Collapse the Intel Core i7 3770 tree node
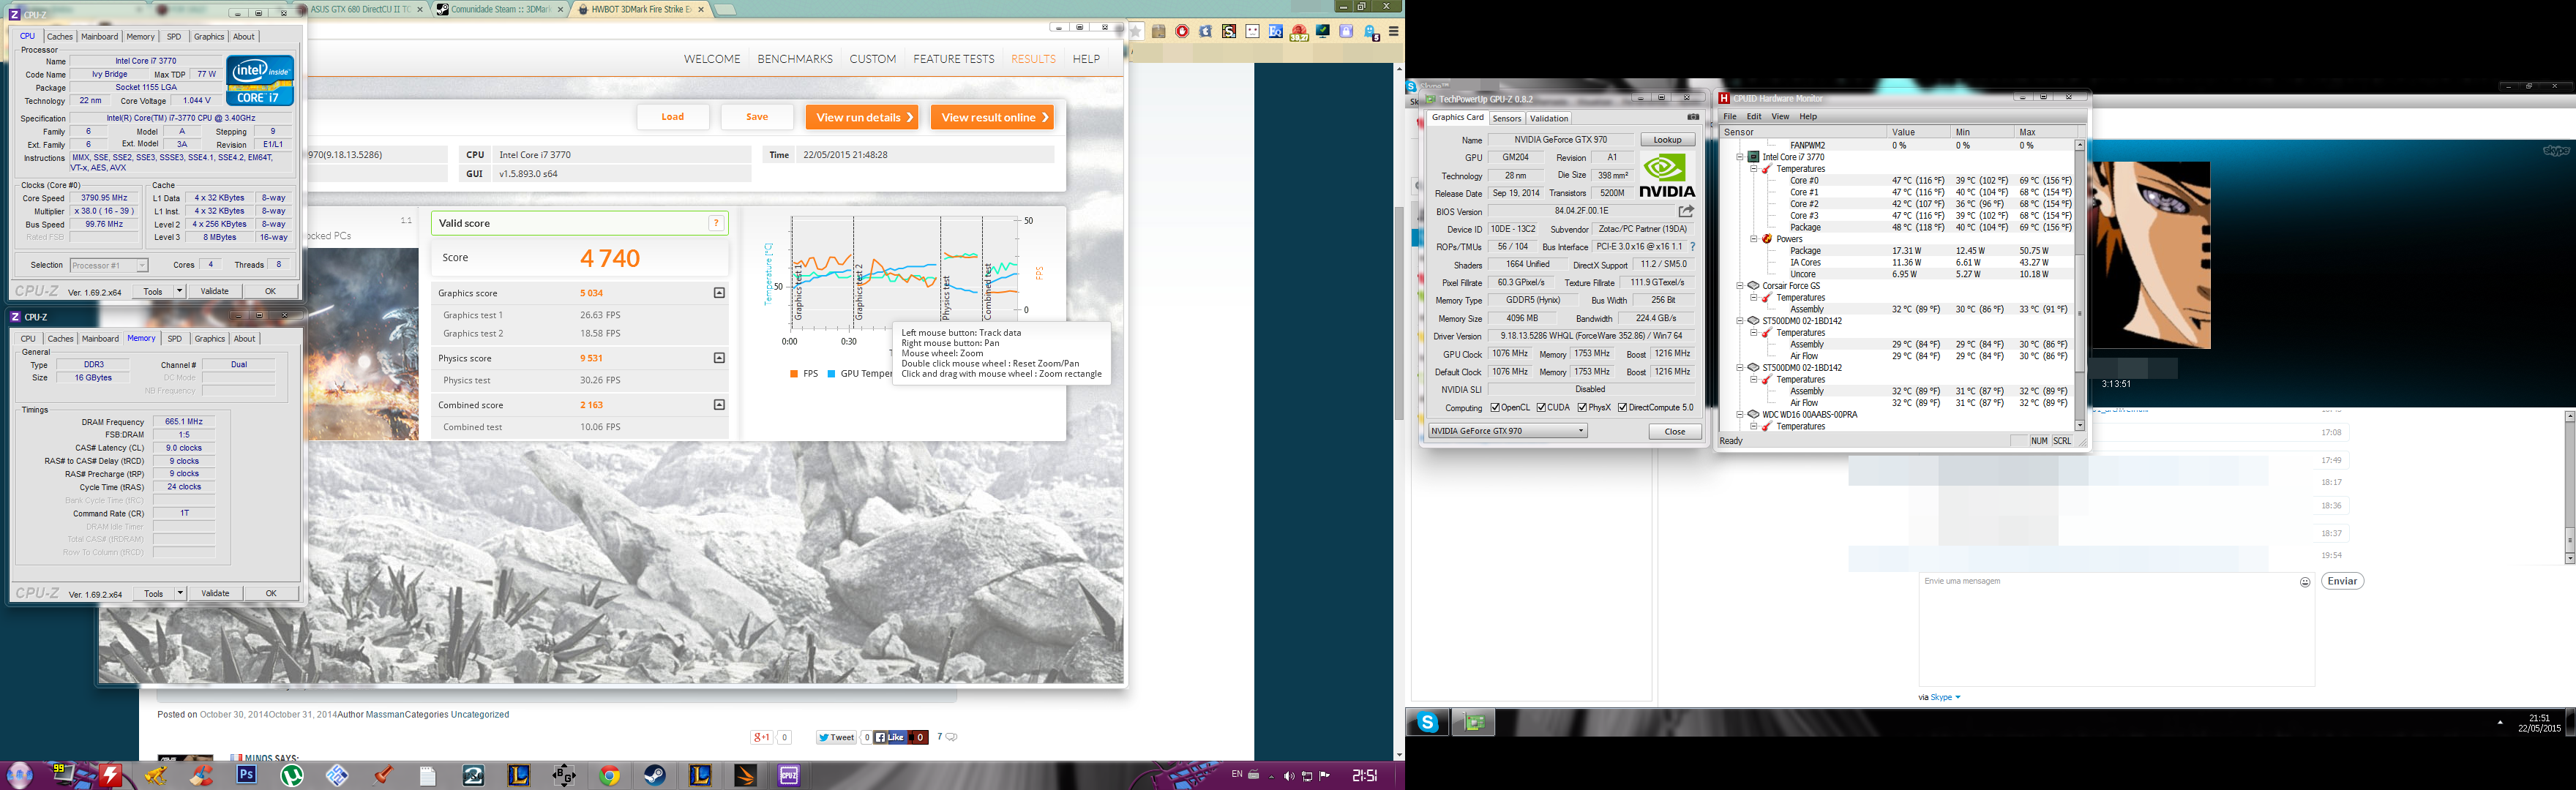 point(1740,157)
